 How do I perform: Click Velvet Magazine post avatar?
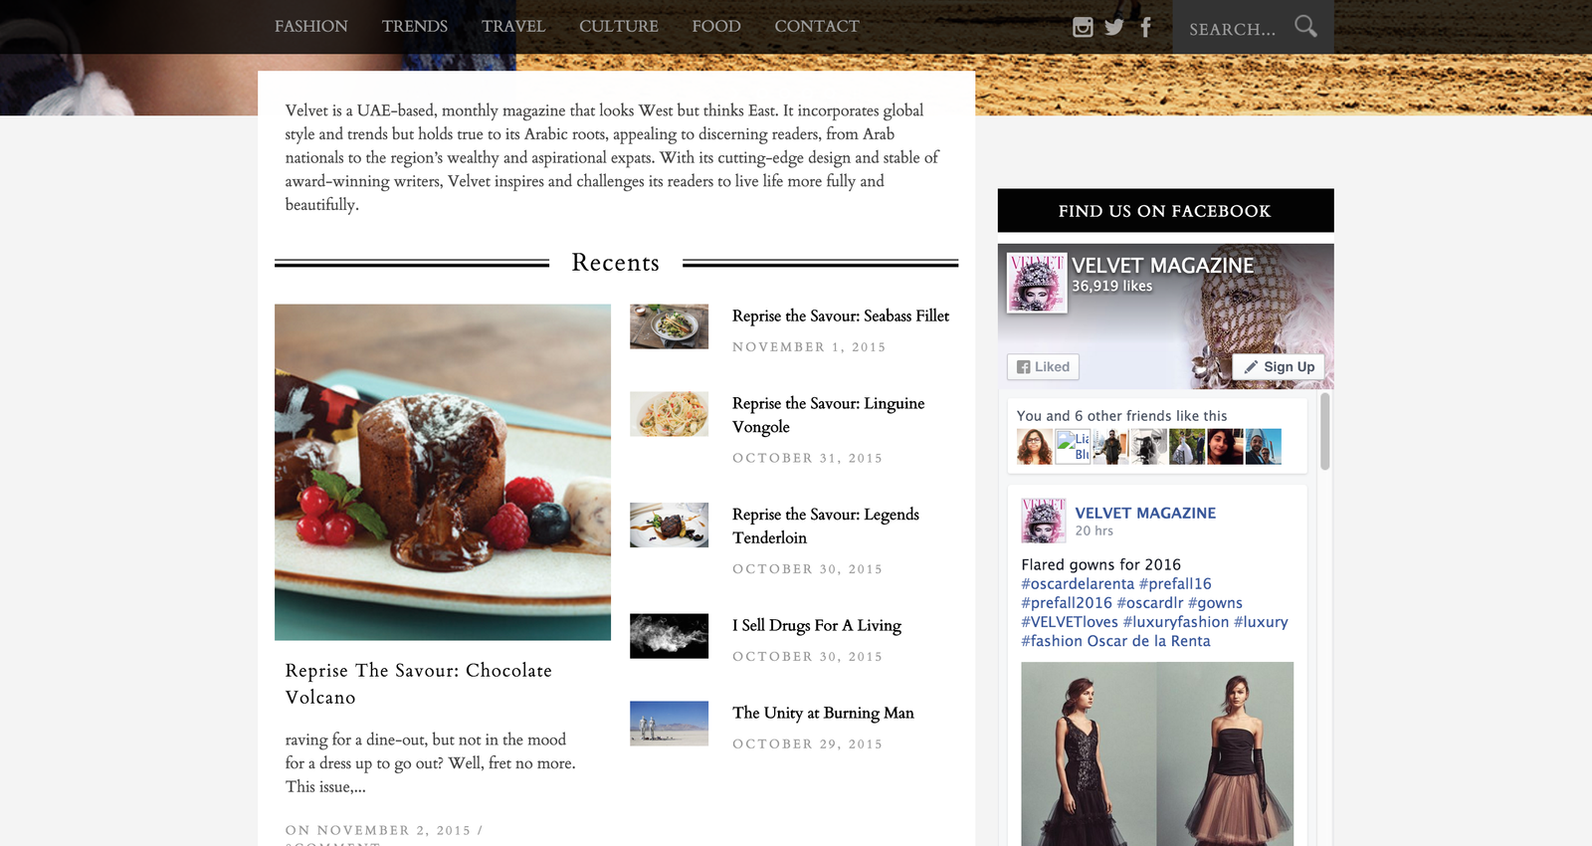pos(1043,521)
